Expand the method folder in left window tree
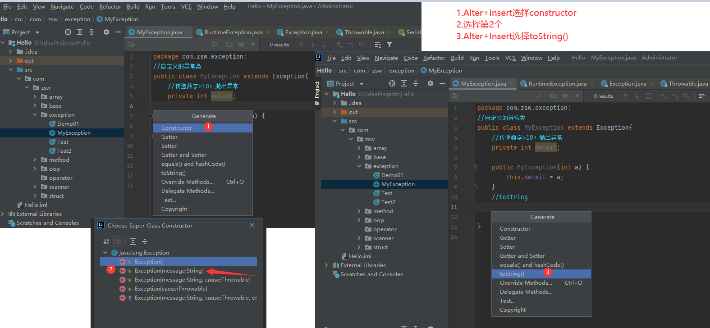Image resolution: width=710 pixels, height=328 pixels. 35,159
